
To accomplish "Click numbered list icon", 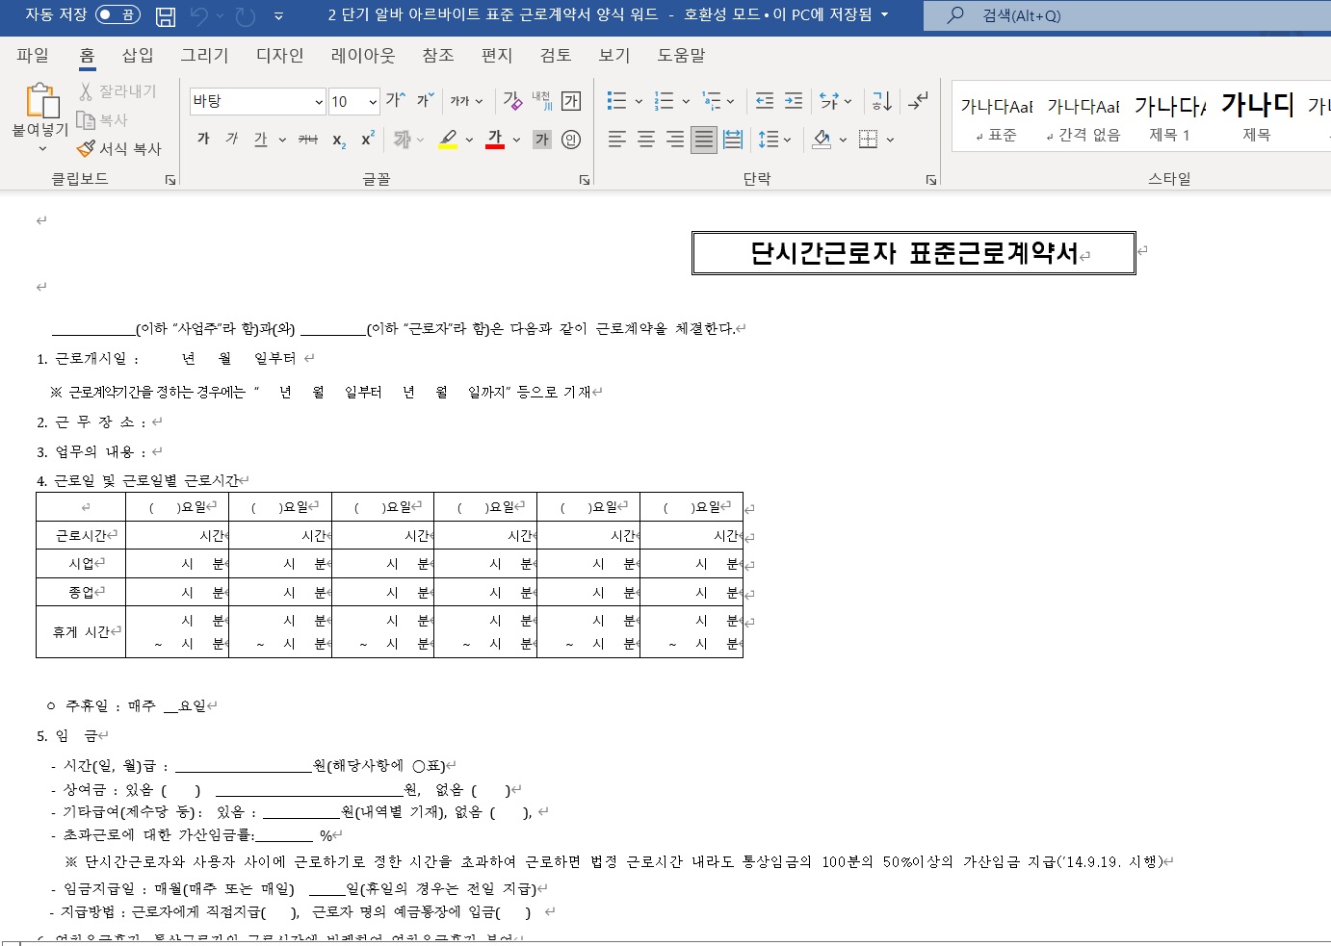I will click(x=664, y=100).
